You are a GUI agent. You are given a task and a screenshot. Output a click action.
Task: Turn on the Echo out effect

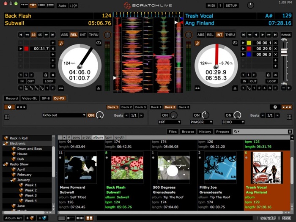coord(91,115)
